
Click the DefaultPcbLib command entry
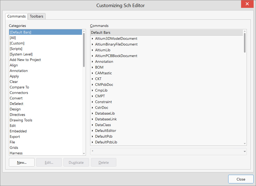[106, 142]
